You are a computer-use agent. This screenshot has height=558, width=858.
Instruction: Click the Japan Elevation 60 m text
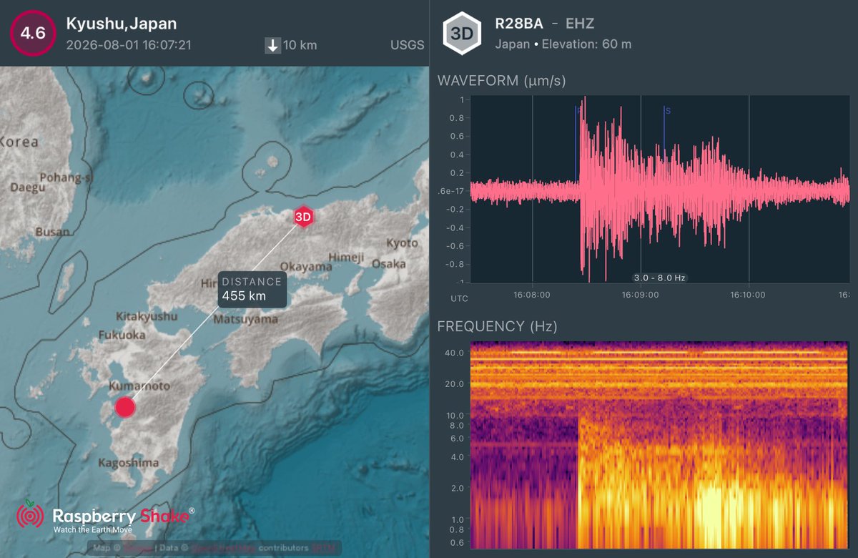(563, 44)
